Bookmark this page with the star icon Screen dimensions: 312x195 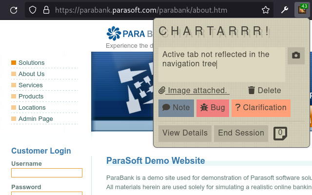click(266, 10)
